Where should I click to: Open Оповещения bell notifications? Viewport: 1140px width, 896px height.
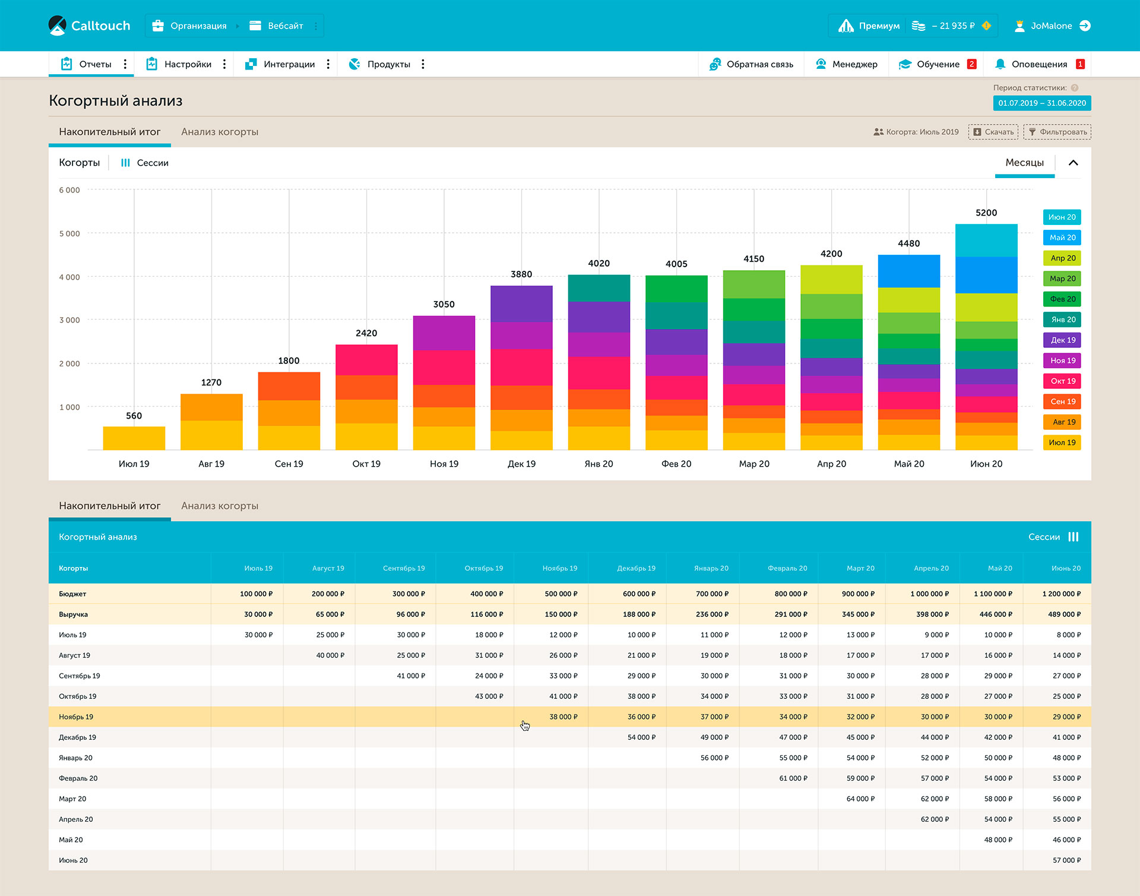pyautogui.click(x=1039, y=64)
